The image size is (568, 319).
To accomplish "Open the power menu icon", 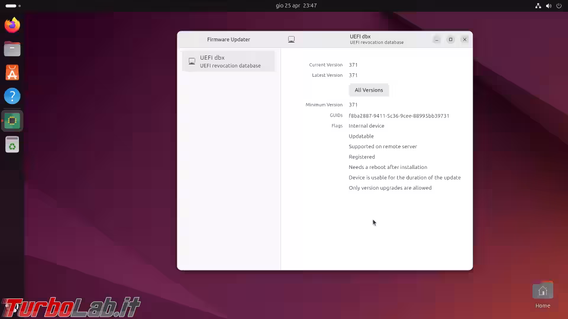I will click(x=559, y=6).
